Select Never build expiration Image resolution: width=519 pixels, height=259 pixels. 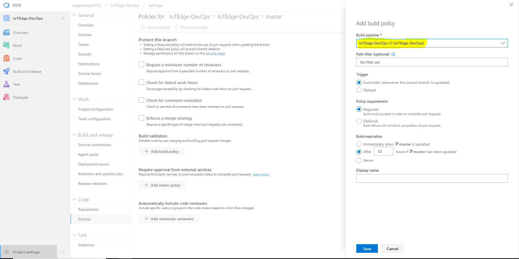pos(359,160)
